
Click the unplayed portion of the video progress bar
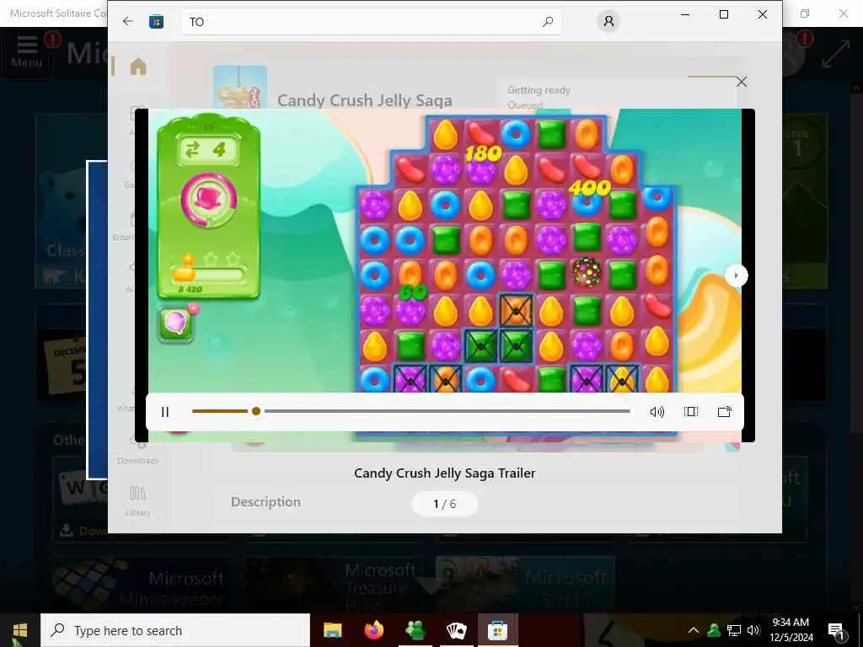tap(447, 411)
